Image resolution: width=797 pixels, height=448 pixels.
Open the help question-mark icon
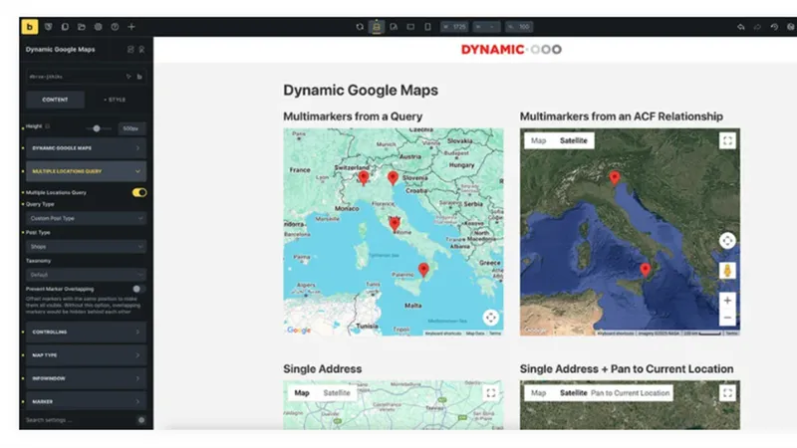pyautogui.click(x=115, y=27)
